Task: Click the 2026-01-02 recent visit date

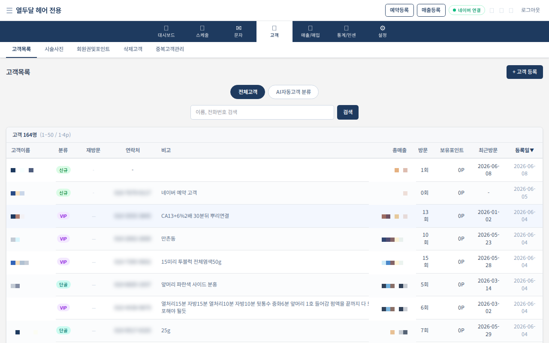Action: pos(488,216)
